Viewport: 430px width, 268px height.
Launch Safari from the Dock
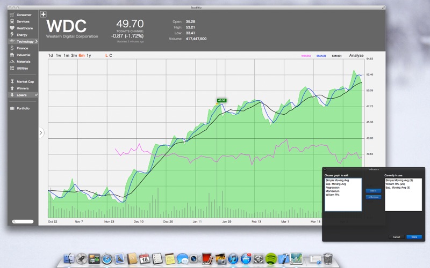pos(106,258)
